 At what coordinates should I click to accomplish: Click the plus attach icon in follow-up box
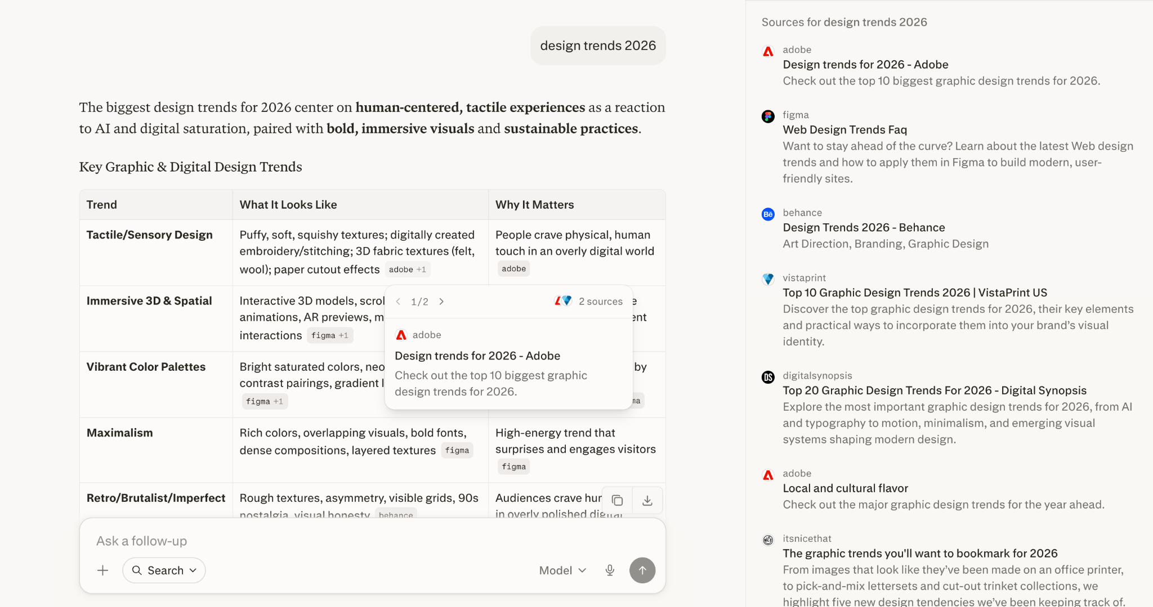coord(103,570)
